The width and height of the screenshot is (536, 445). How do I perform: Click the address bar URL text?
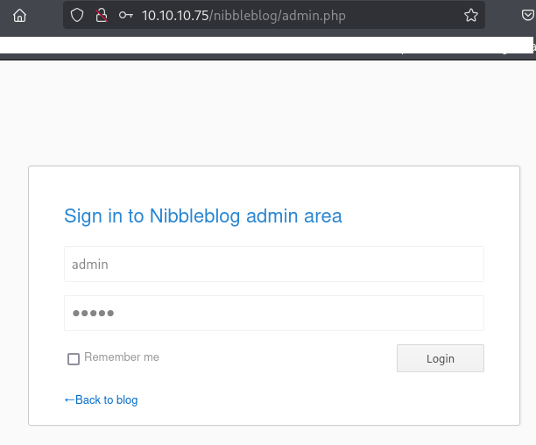click(x=247, y=15)
